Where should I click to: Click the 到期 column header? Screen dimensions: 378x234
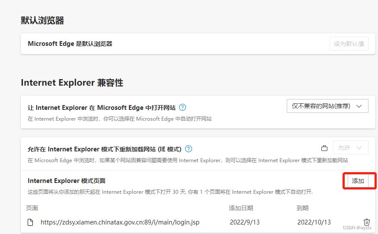[303, 208]
